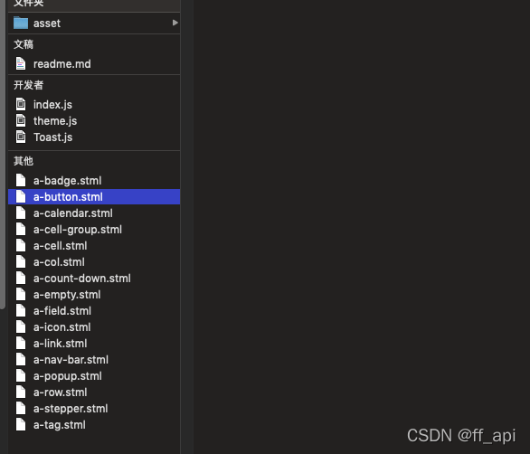The height and width of the screenshot is (454, 530).
Task: Click the asset folder icon
Action: point(21,23)
